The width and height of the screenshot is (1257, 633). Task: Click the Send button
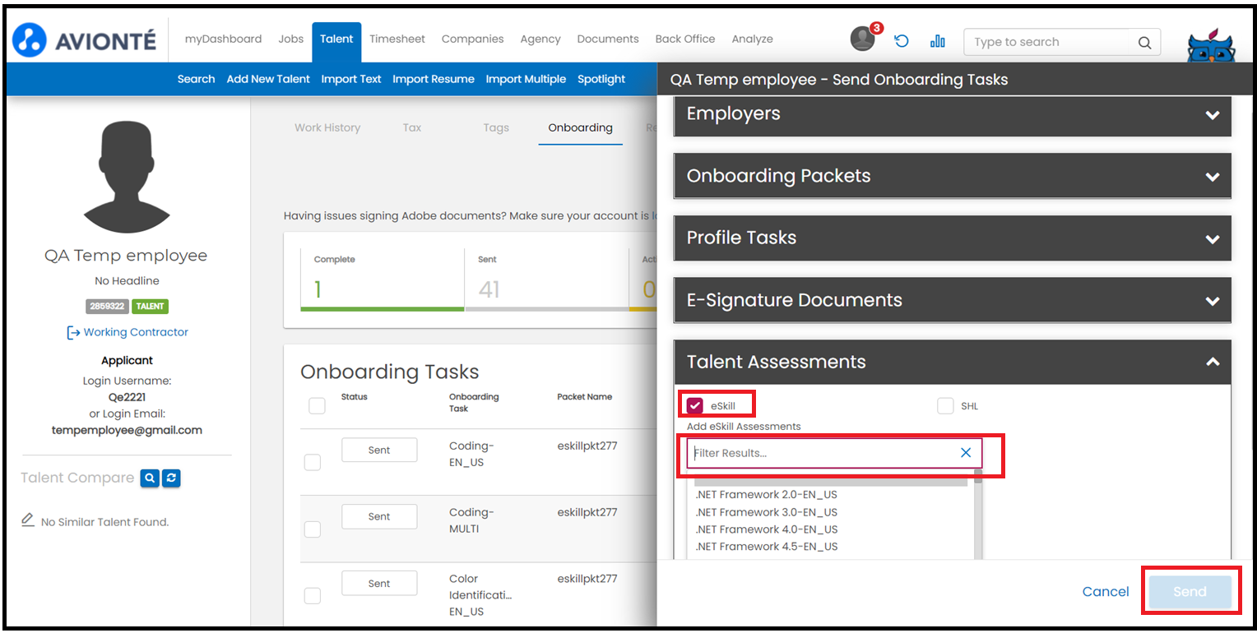tap(1190, 592)
